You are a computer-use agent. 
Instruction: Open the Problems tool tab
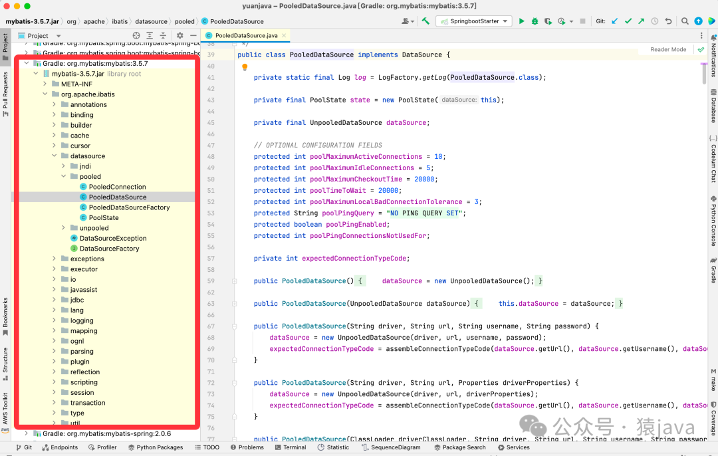coord(247,447)
